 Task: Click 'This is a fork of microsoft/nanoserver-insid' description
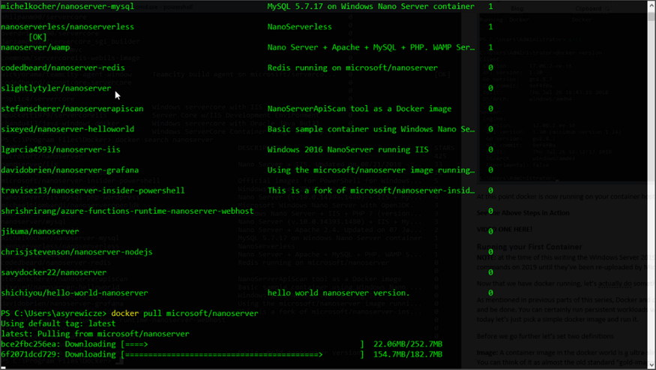370,191
